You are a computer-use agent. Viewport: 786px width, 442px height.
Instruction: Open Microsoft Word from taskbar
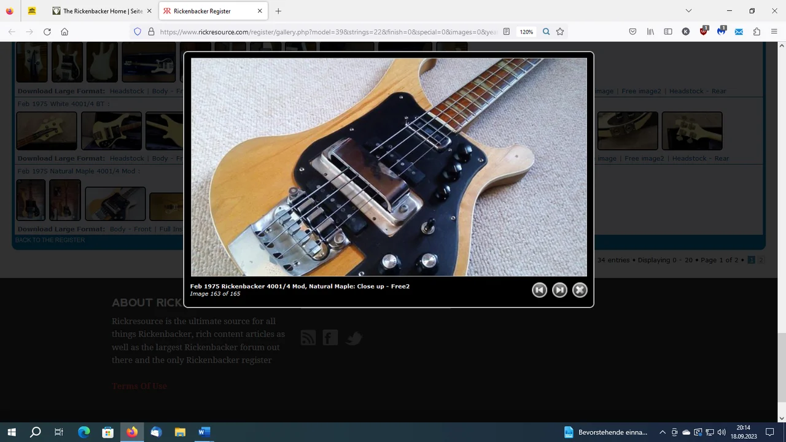point(204,432)
